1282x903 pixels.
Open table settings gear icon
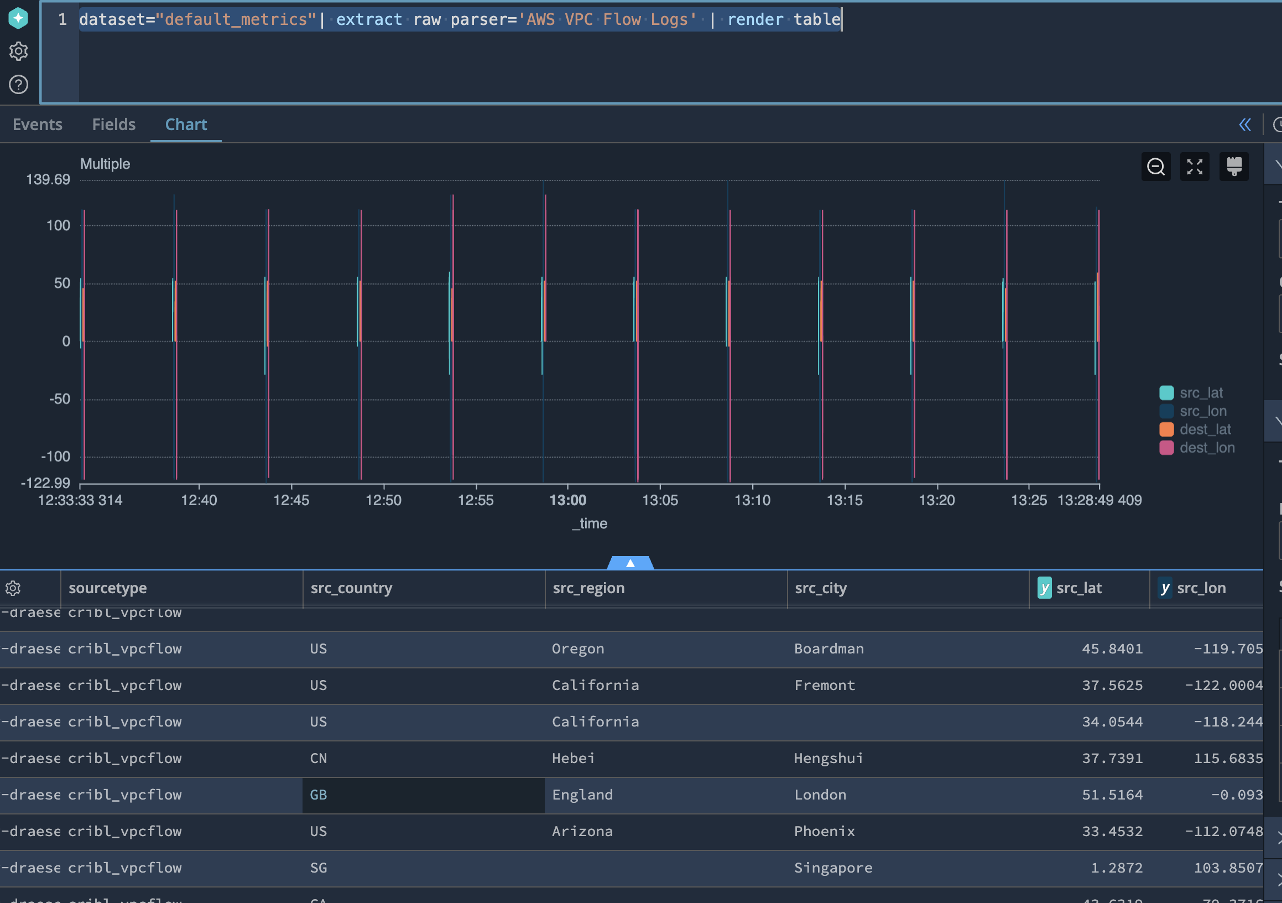click(13, 588)
